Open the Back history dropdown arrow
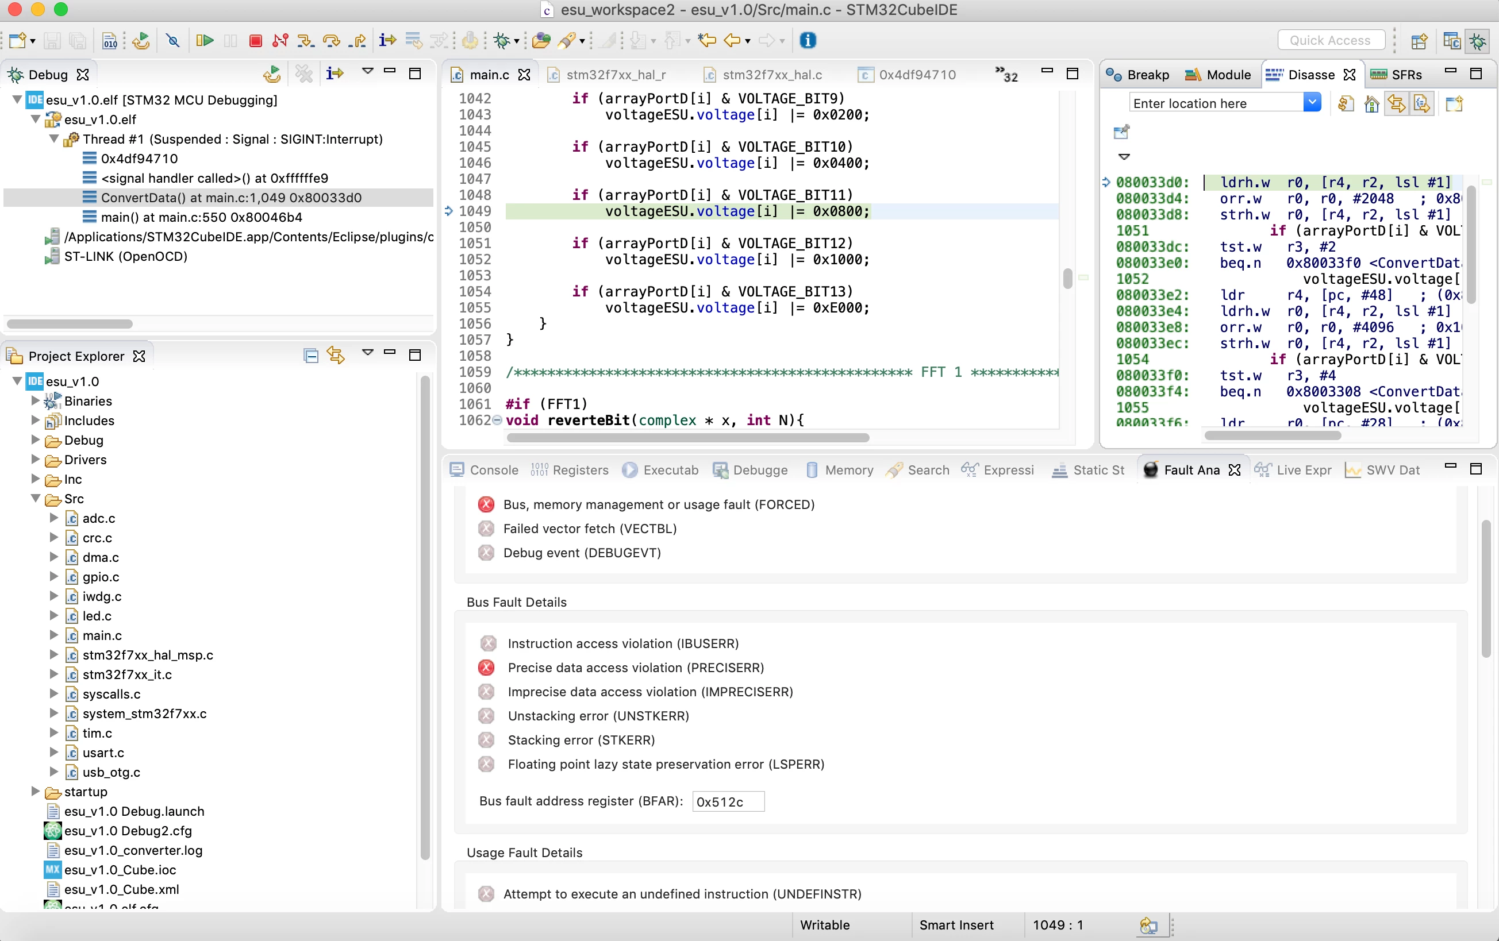This screenshot has width=1499, height=941. 748,42
